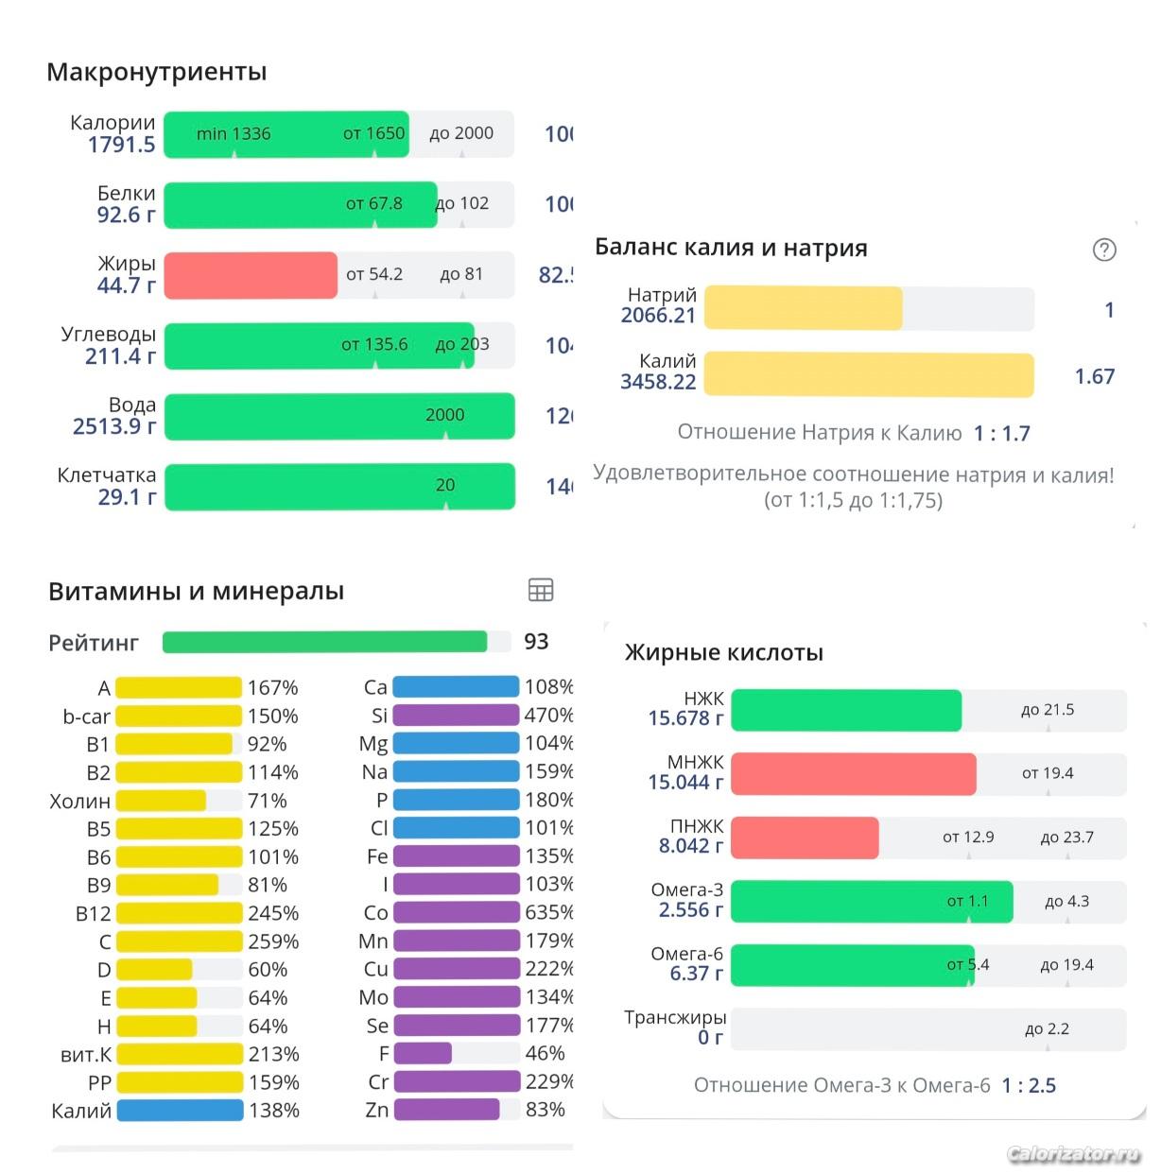The image size is (1161, 1174).
Task: Click the Calcium (Ca) blue bar
Action: [456, 687]
